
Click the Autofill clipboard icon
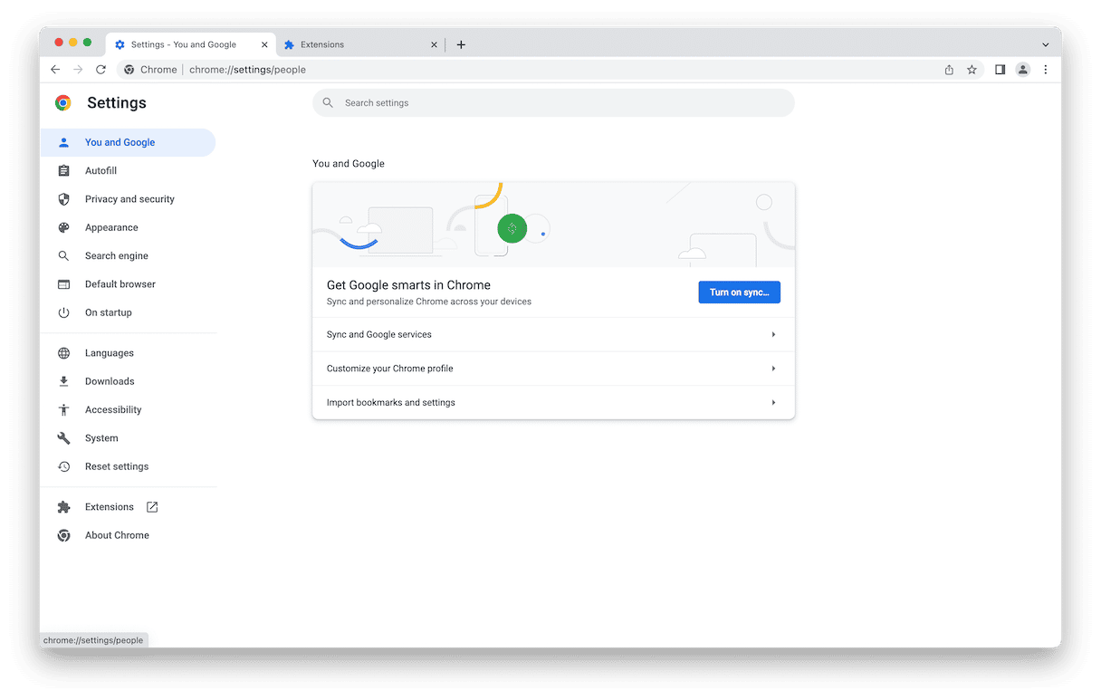(x=63, y=170)
